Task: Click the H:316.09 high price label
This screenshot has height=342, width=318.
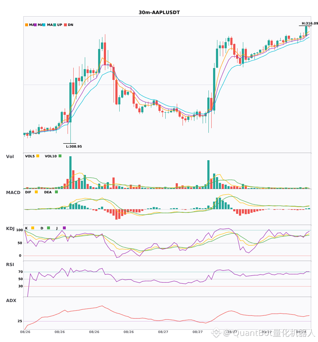Action: [310, 23]
